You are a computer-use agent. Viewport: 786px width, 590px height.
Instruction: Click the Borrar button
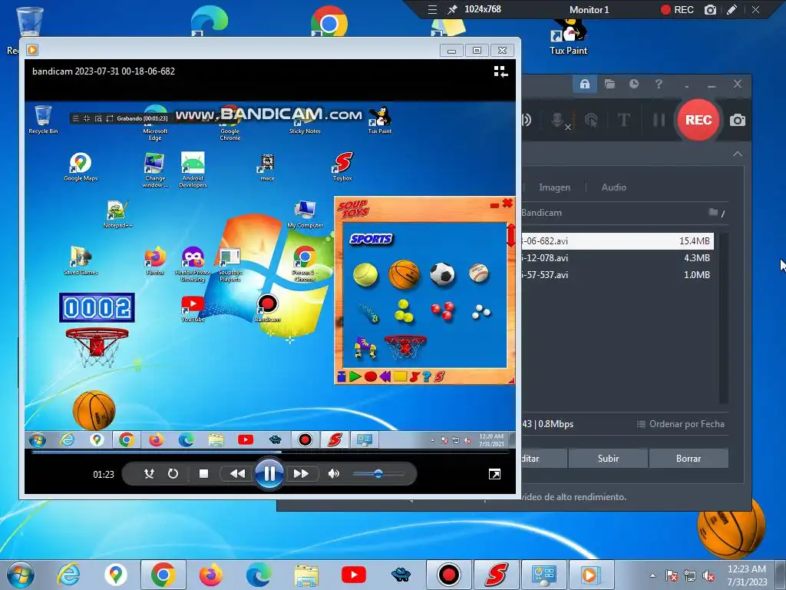click(689, 458)
